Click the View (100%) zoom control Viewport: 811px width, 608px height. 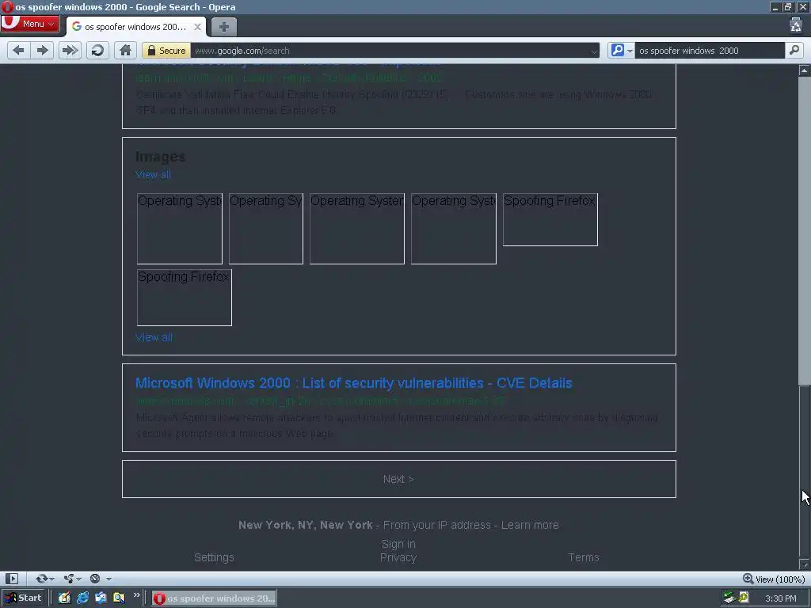(774, 579)
